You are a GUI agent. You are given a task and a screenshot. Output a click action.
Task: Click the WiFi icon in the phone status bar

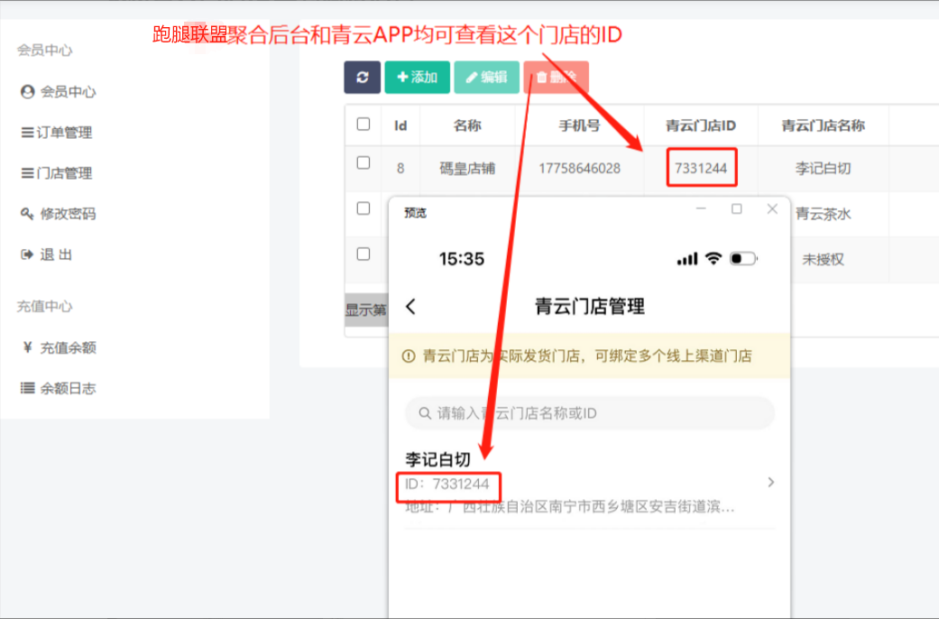(x=713, y=258)
